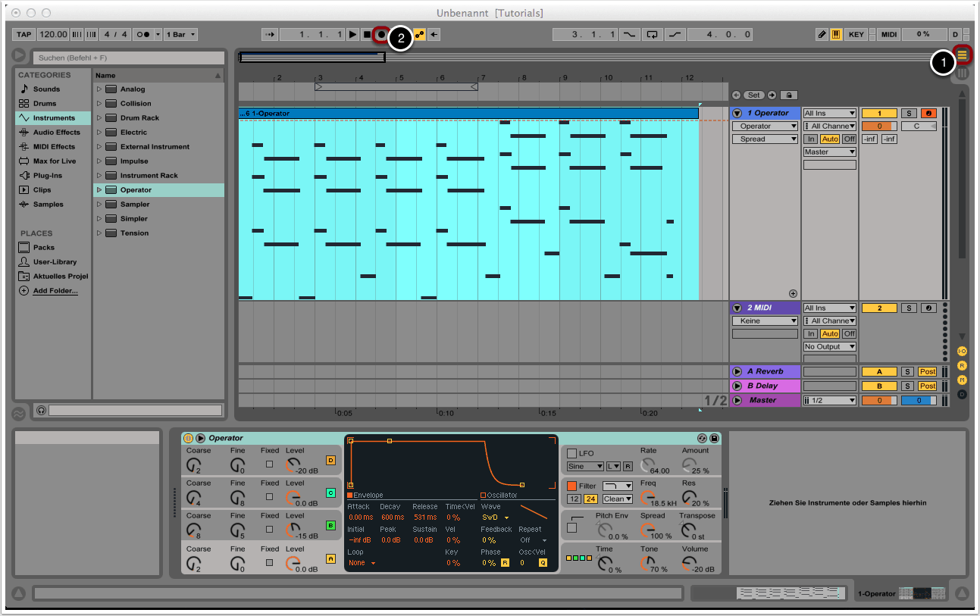This screenshot has width=980, height=616.
Task: Click the transport Record button
Action: click(x=380, y=35)
